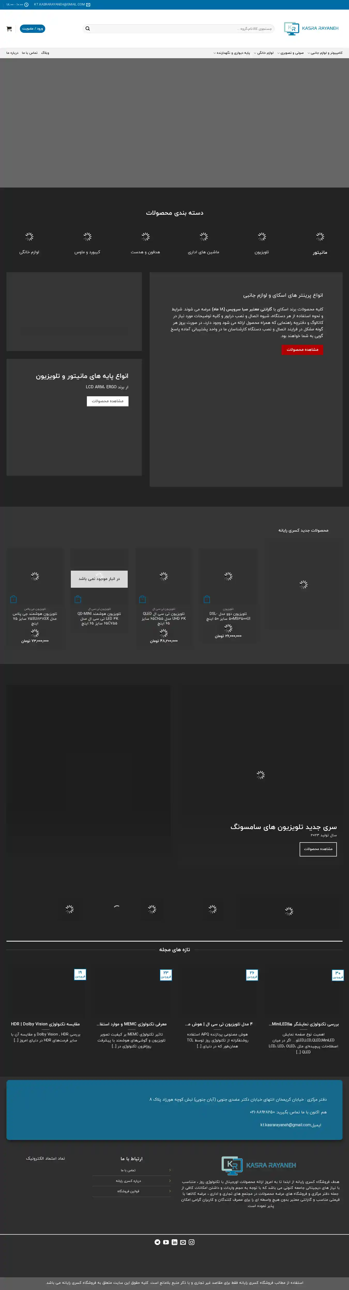Click the Kasra Rayaneh header logo
The image size is (349, 1290).
tap(311, 28)
